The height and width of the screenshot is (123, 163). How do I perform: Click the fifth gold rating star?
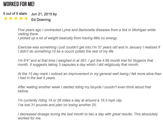pyautogui.click(x=26, y=18)
